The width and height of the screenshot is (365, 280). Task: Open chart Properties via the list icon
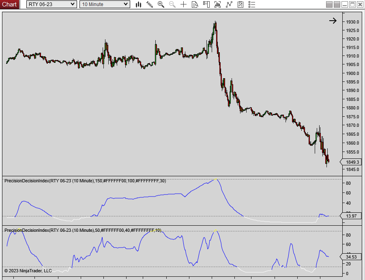(251, 4)
